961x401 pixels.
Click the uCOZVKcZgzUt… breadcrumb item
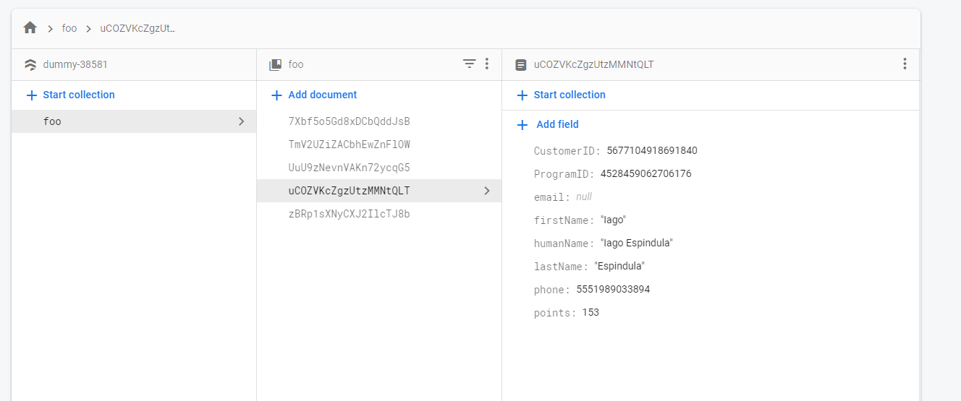tap(137, 29)
